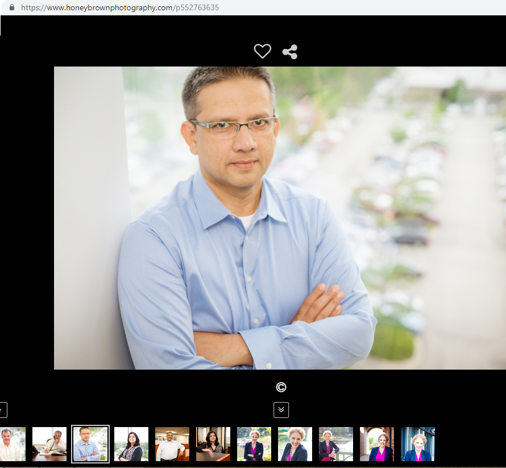Screen dimensions: 506x468
Task: Open thumbnail of dark-haired woman in patterned top outdoors
Action: tap(131, 444)
